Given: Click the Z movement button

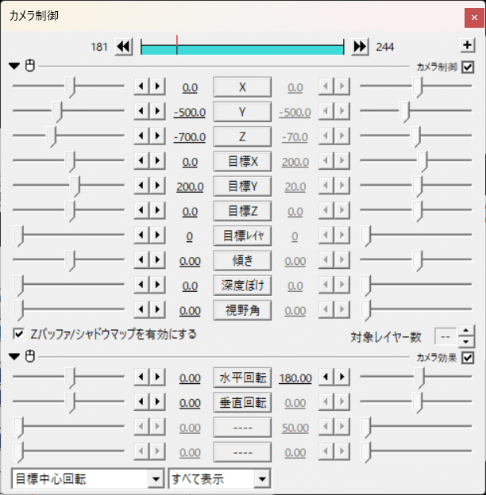Looking at the screenshot, I should (242, 136).
